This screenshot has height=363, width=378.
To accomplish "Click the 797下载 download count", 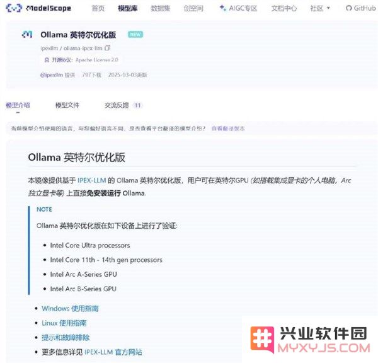I will tap(91, 75).
